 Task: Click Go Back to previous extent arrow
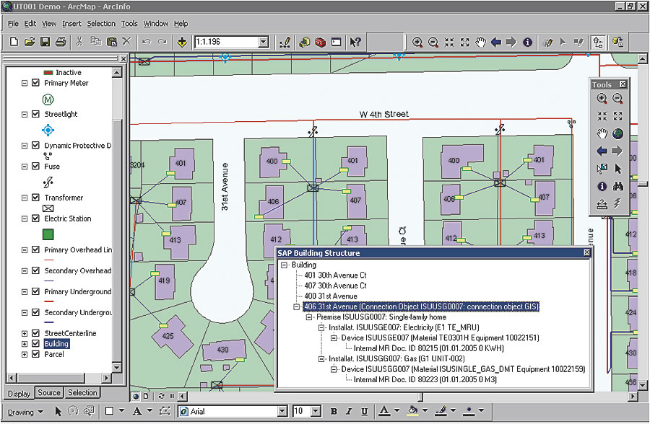point(602,151)
